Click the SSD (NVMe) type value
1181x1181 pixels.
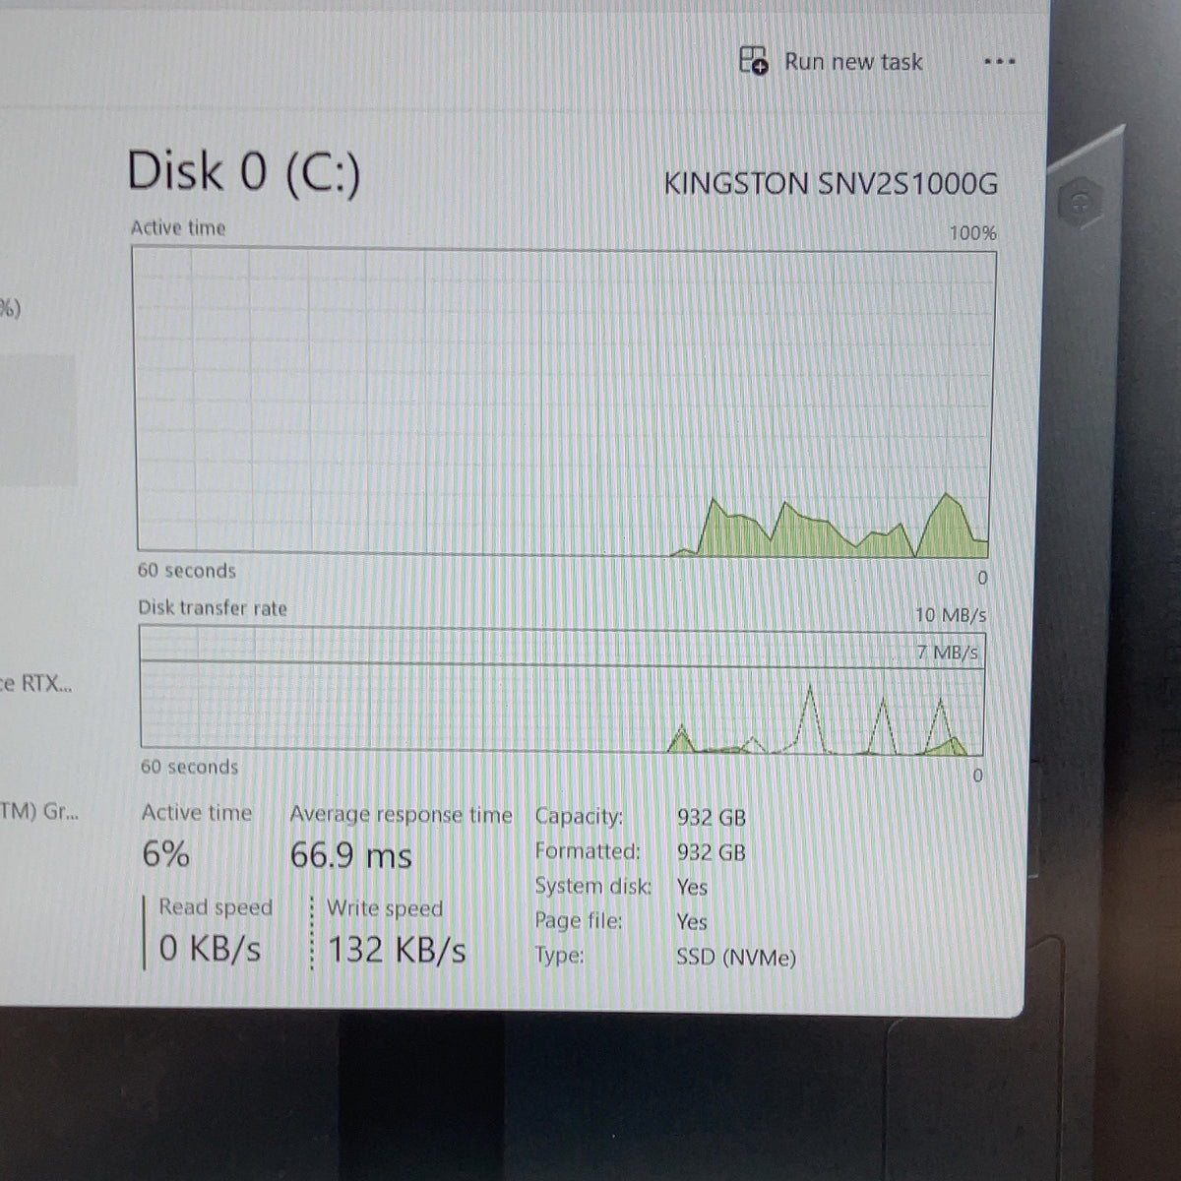[736, 957]
